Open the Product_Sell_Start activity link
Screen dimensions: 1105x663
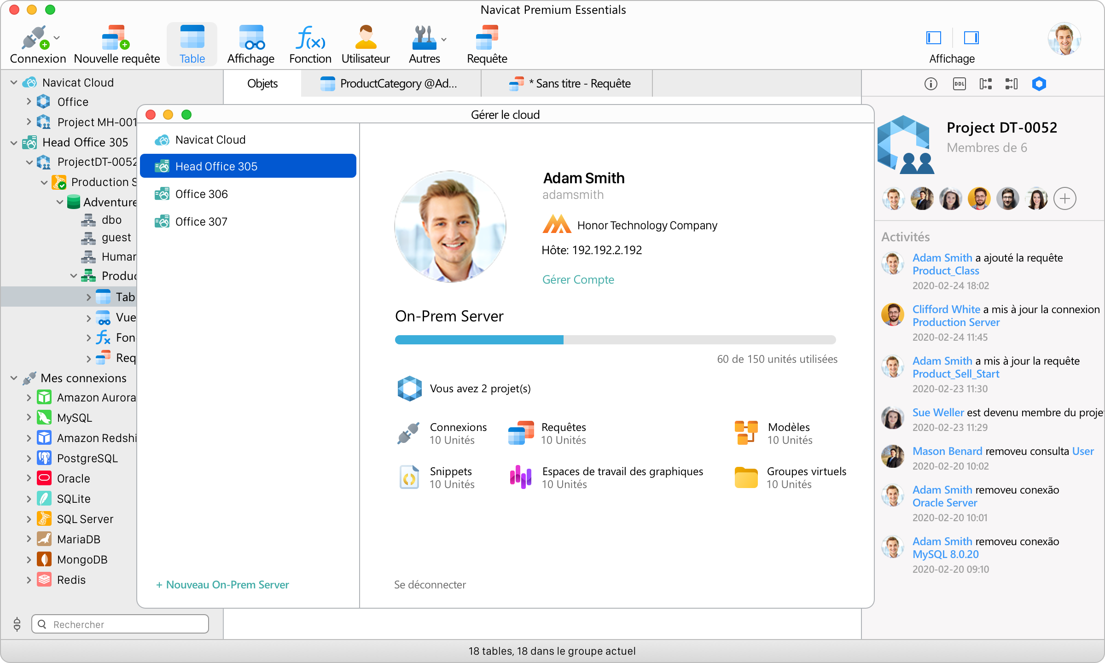(956, 374)
